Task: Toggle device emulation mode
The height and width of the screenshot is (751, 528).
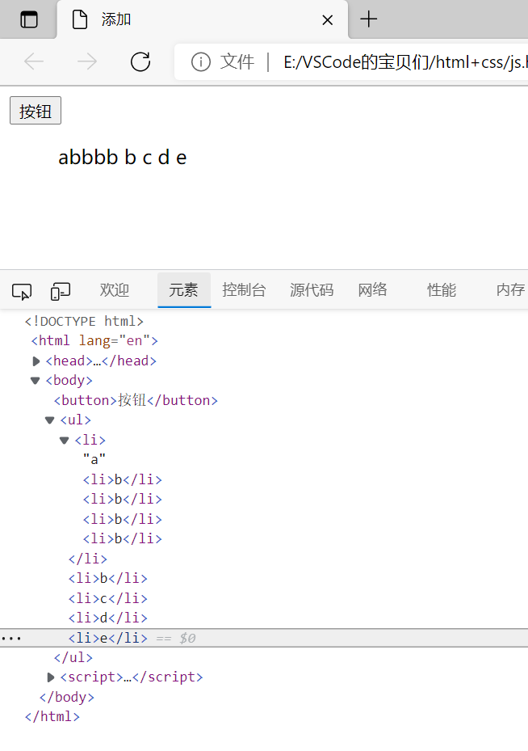Action: [x=61, y=291]
